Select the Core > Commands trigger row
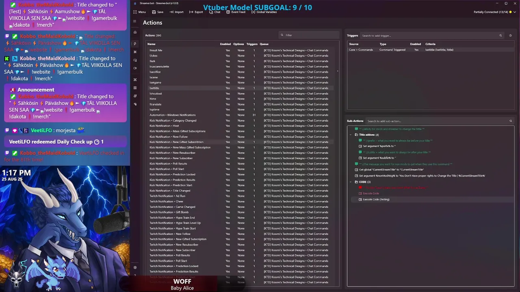 431,50
